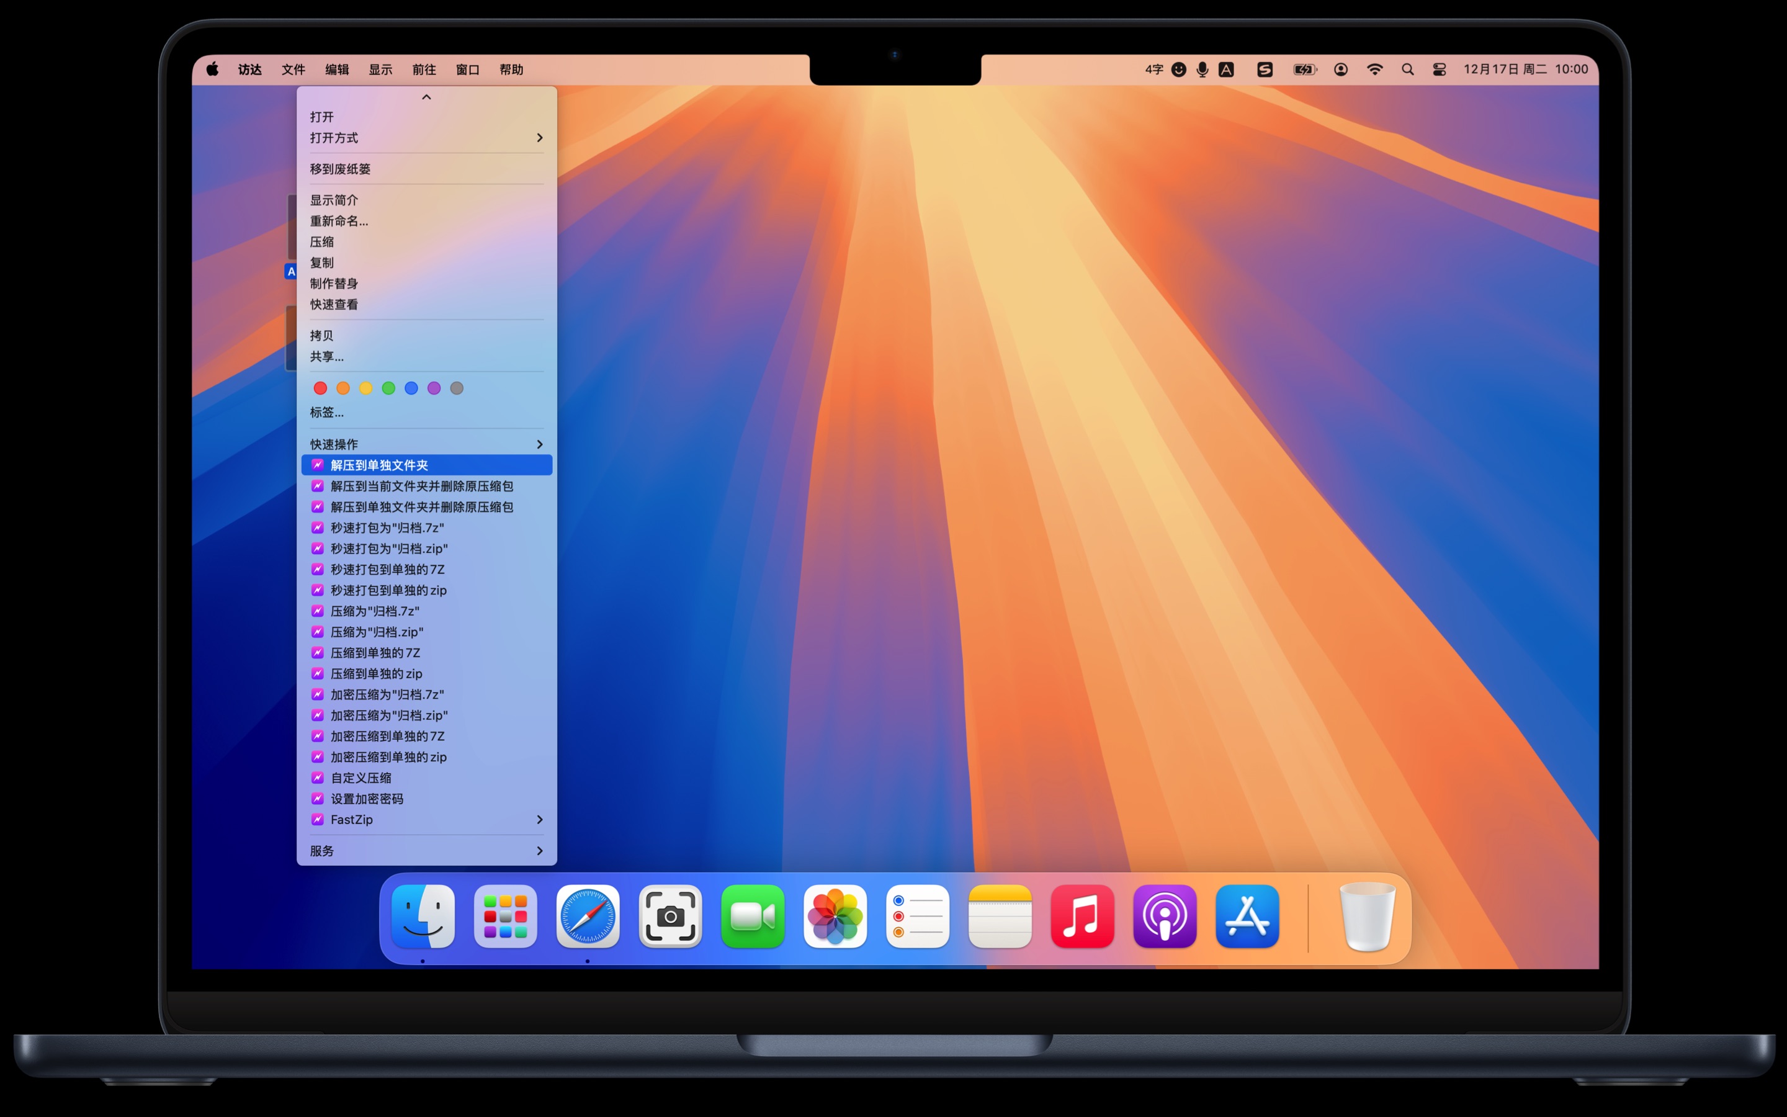
Task: Click the smiley face menu bar icon
Action: tap(1180, 70)
